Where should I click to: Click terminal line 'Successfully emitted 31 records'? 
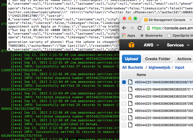(x=65, y=132)
